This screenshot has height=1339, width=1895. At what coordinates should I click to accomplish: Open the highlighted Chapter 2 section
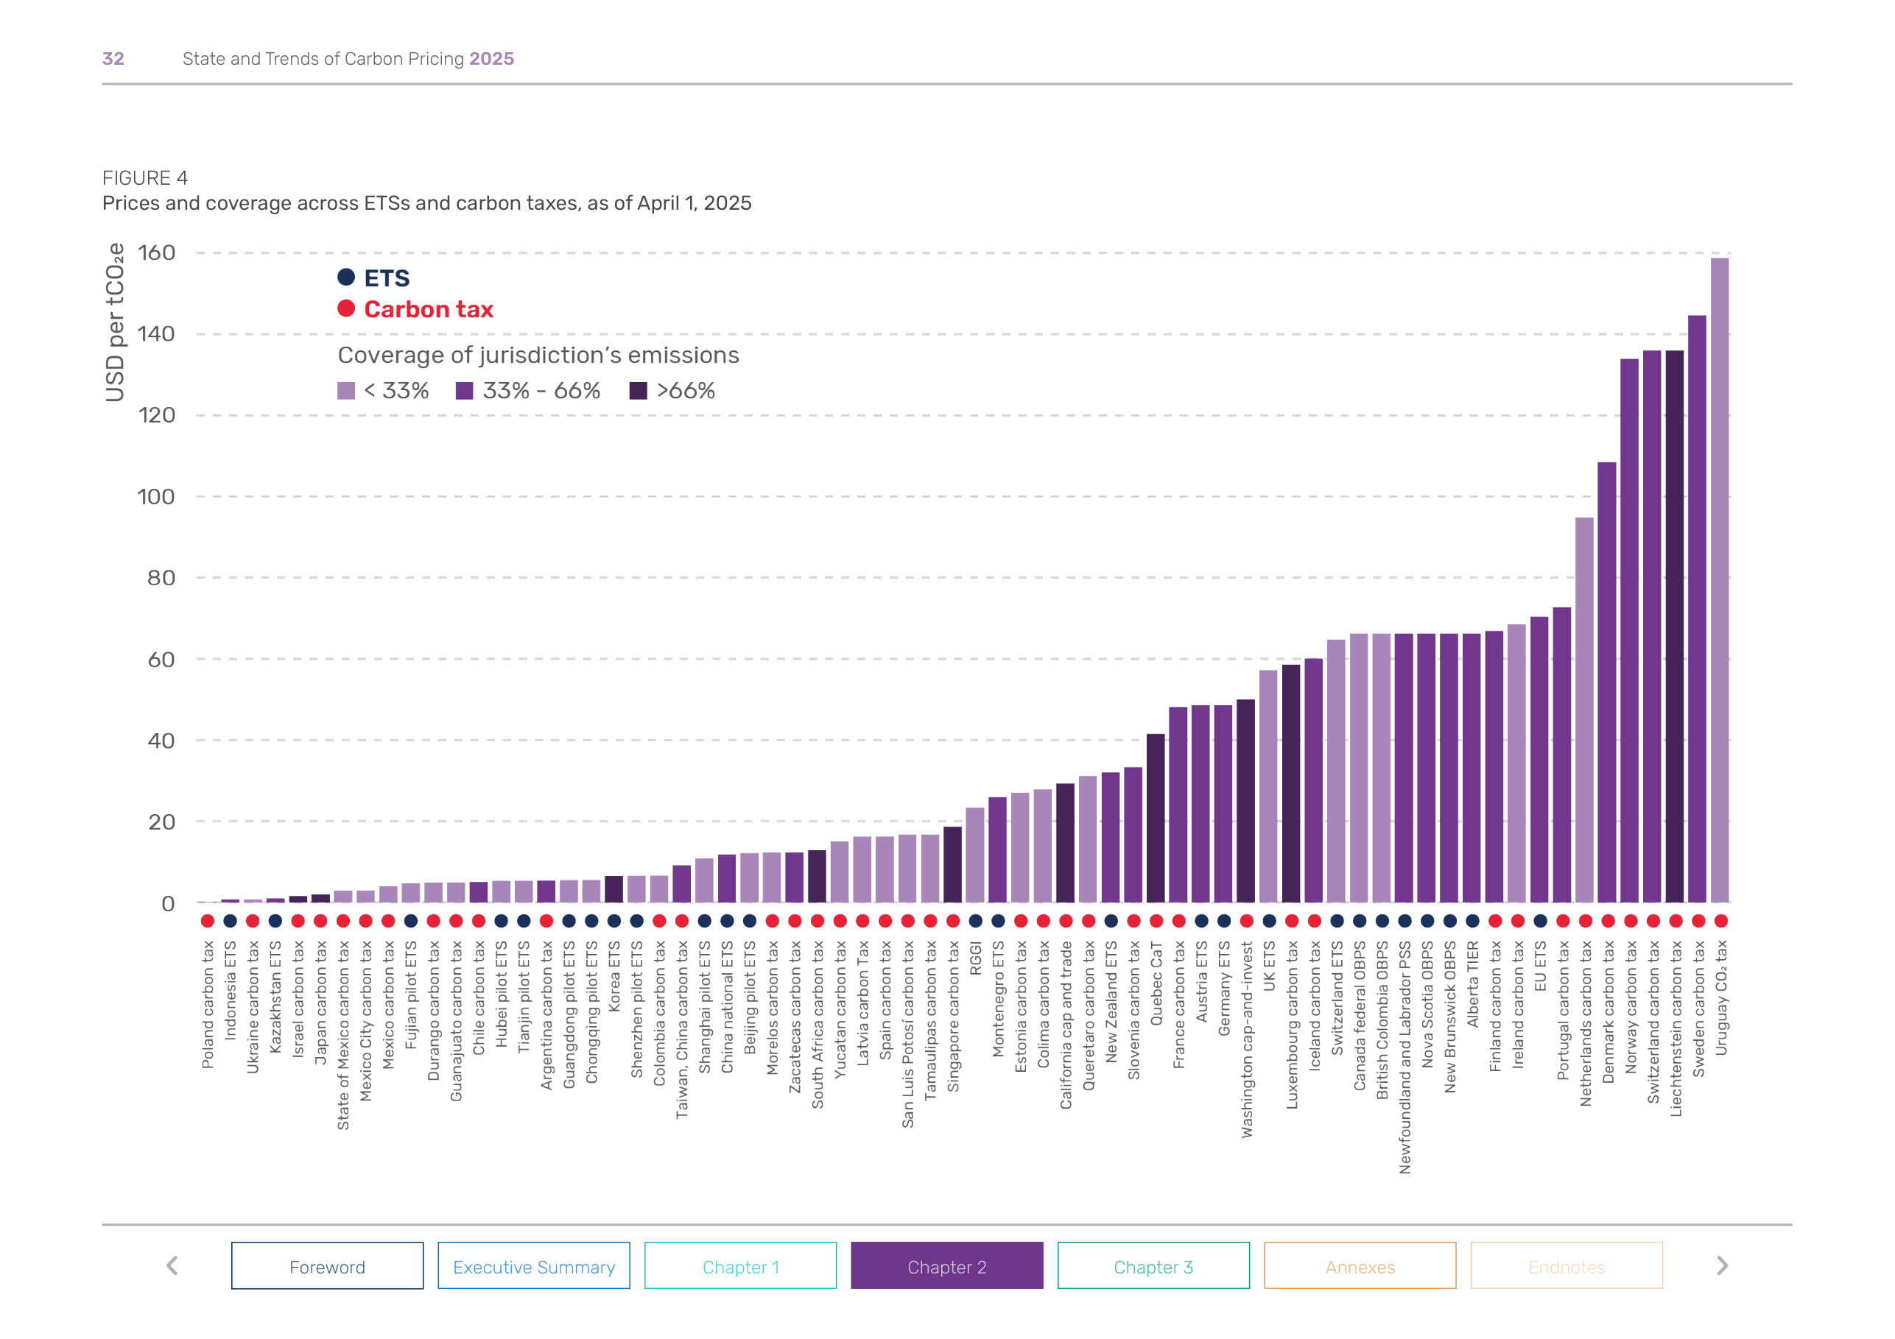(x=946, y=1266)
